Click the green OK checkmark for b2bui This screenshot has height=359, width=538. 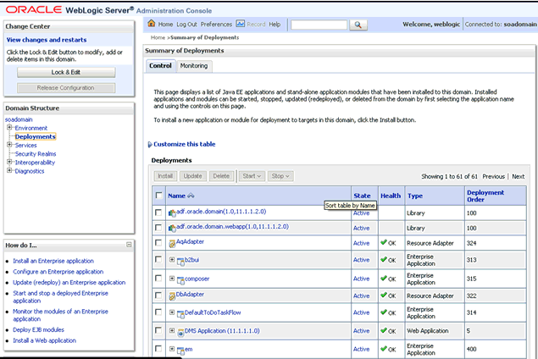tap(384, 259)
